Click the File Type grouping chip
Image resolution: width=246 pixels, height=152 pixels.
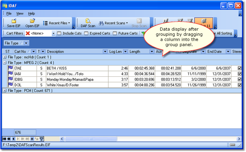tap(16, 43)
